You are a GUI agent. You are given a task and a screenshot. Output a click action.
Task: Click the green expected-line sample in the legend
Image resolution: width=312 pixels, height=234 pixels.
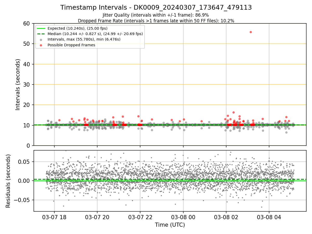tap(41, 28)
